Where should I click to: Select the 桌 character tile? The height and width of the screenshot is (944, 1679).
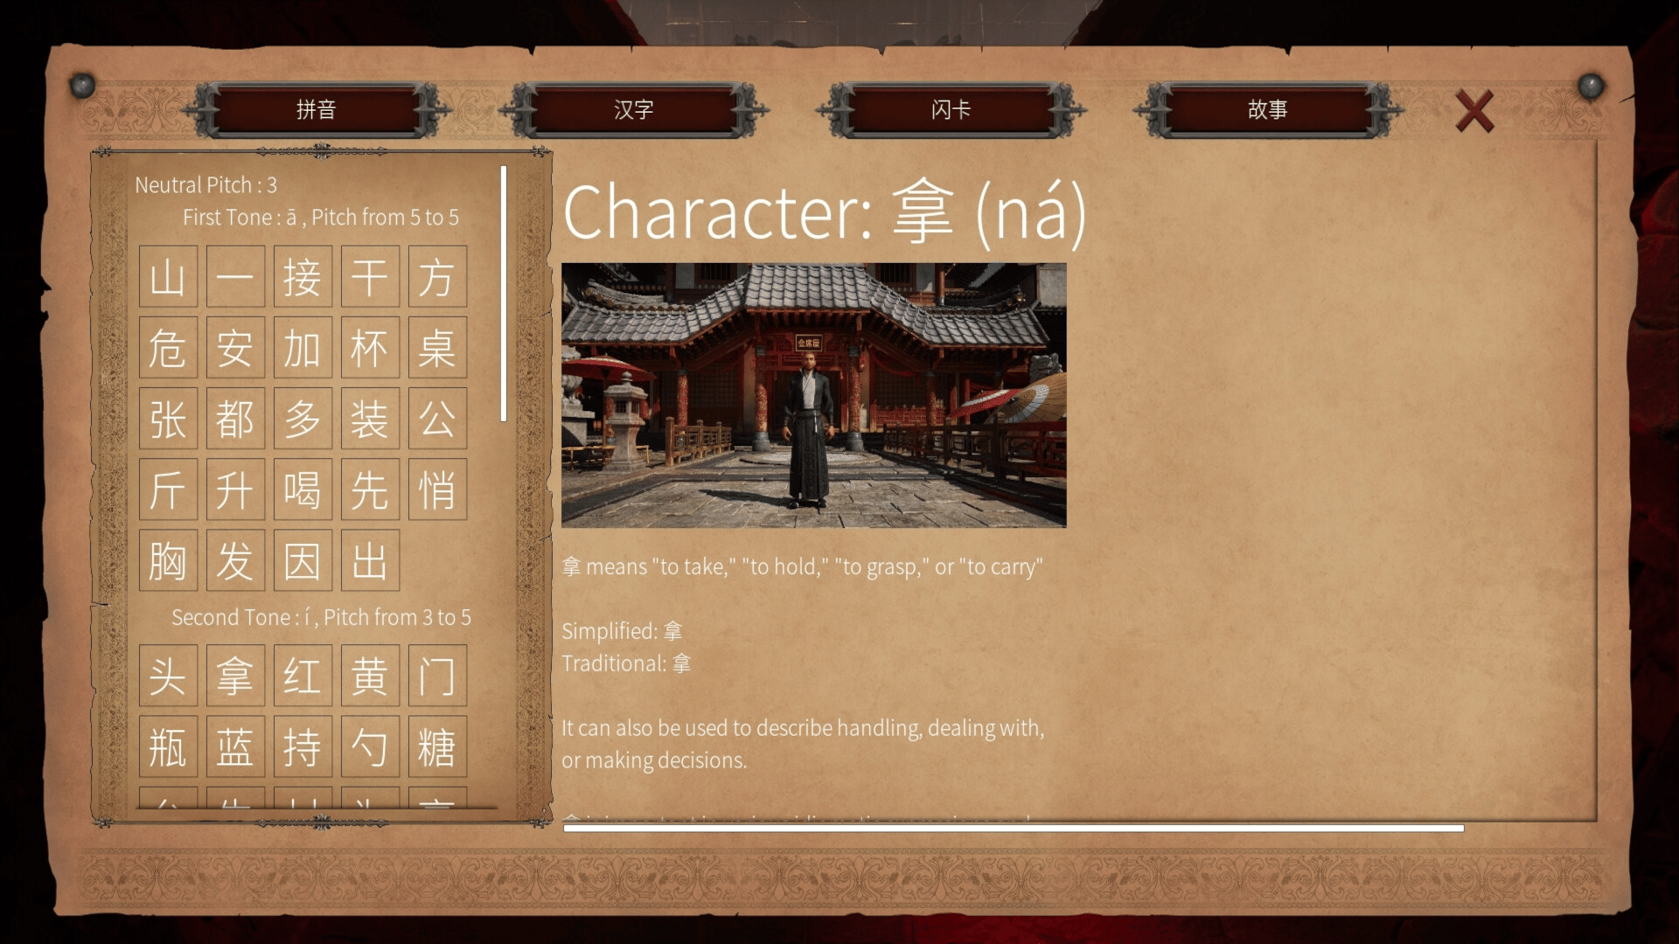(437, 347)
